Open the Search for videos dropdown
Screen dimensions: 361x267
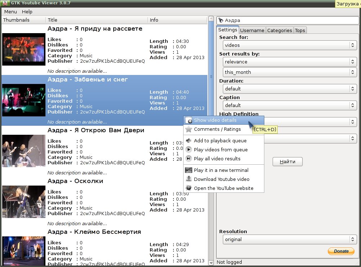coord(290,45)
